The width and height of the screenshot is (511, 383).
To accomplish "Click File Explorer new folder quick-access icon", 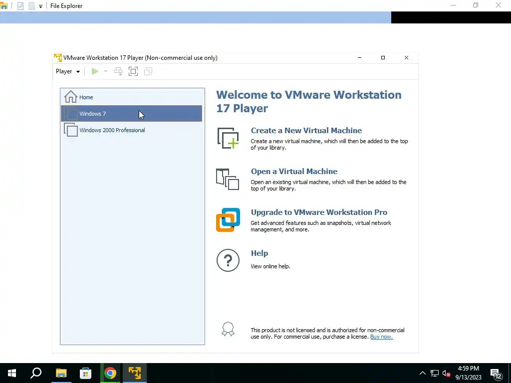I will [31, 6].
